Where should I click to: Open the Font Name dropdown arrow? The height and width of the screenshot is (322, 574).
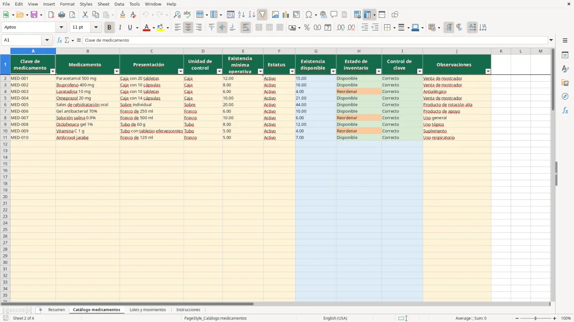pyautogui.click(x=61, y=28)
